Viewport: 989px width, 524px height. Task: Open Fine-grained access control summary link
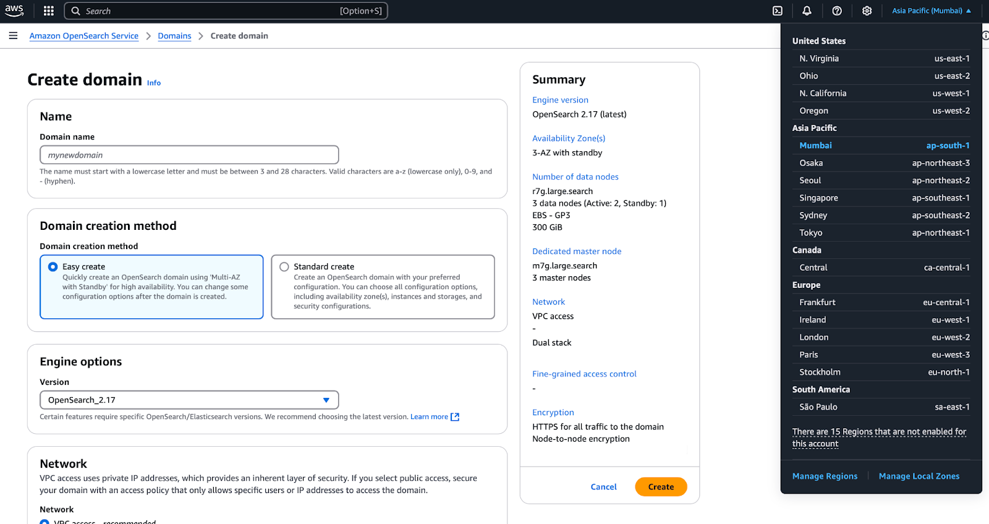click(584, 374)
